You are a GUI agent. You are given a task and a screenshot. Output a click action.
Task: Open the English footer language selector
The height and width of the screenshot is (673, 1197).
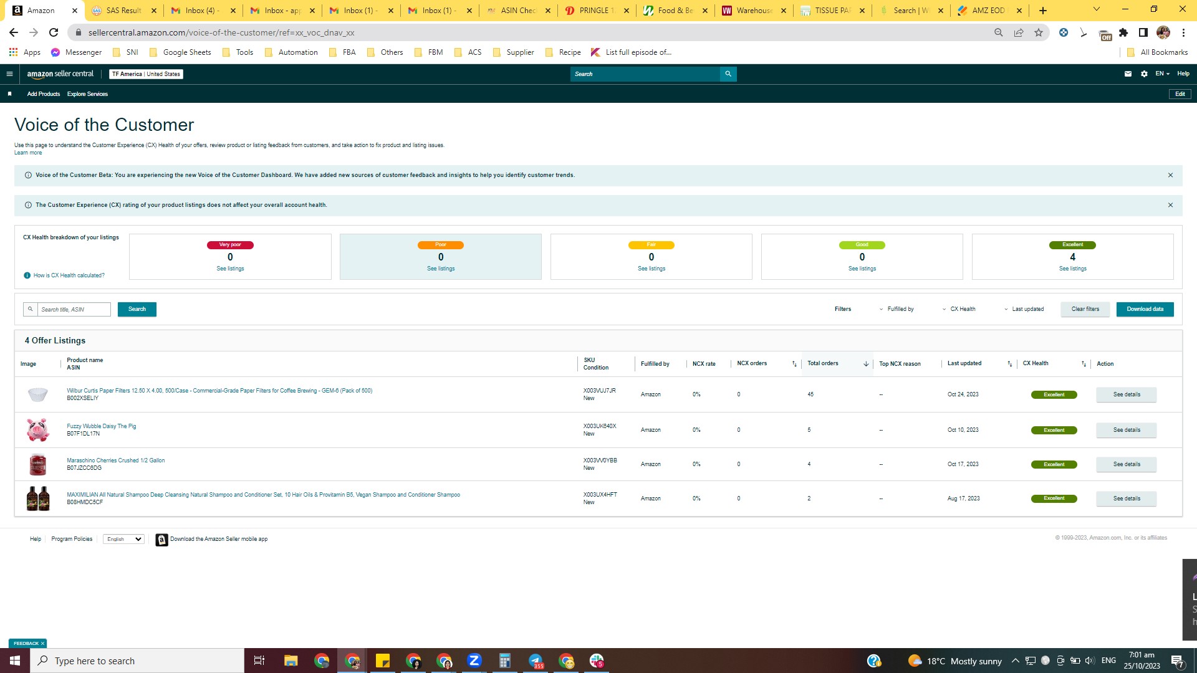click(x=124, y=539)
